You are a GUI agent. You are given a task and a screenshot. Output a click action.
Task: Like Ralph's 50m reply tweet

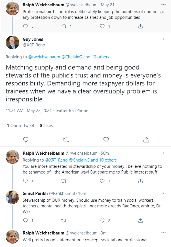(x=103, y=181)
